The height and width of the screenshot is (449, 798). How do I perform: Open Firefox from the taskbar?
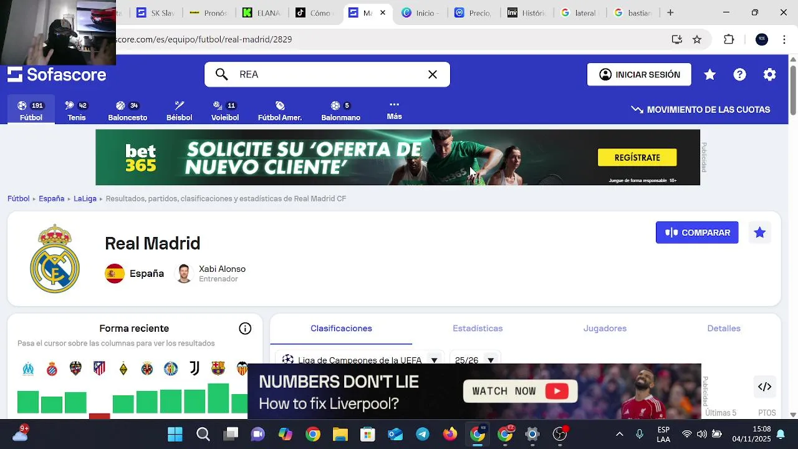pyautogui.click(x=450, y=434)
